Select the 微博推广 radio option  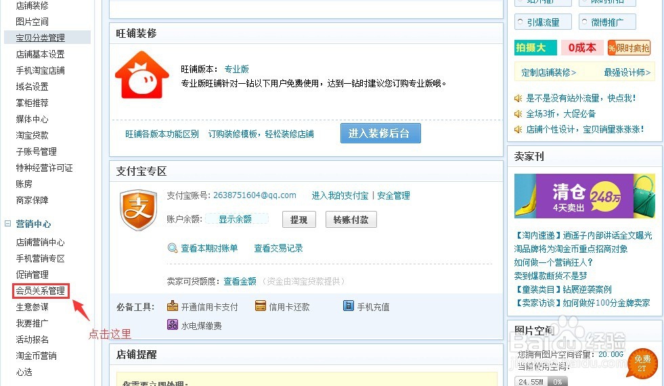click(584, 22)
